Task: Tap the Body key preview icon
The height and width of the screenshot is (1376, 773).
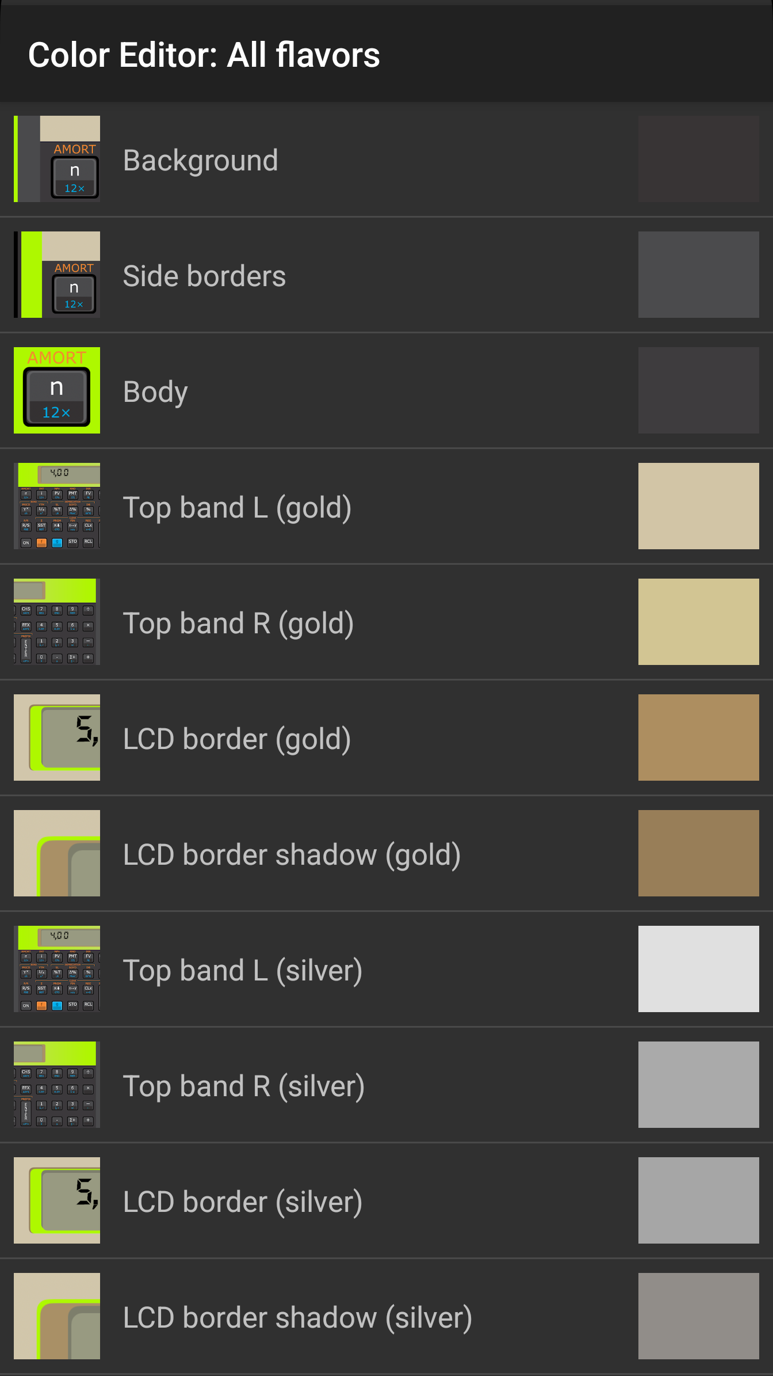Action: [57, 390]
